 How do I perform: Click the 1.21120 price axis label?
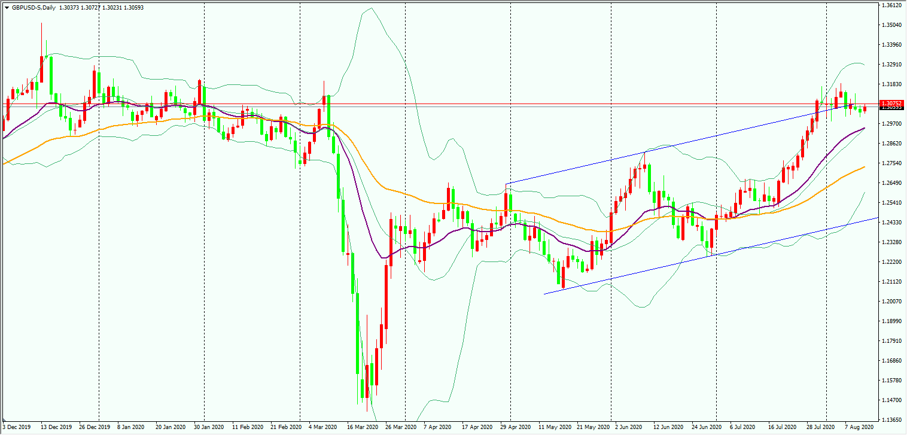pyautogui.click(x=891, y=282)
